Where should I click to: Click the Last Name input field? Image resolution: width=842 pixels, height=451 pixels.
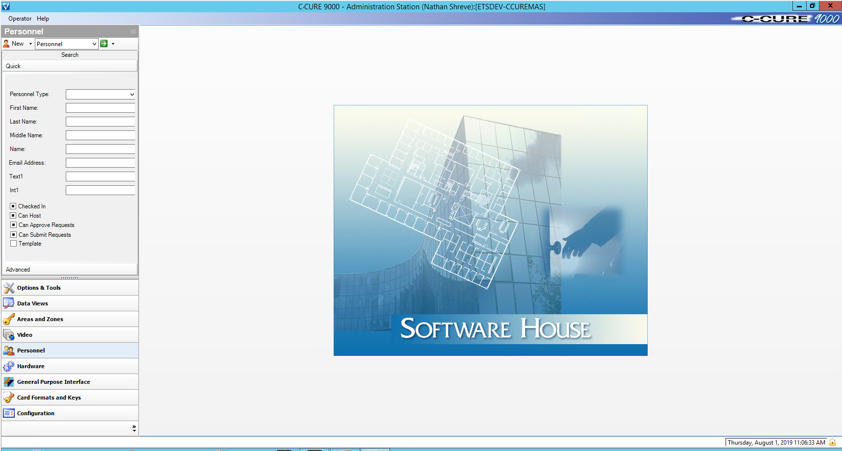coord(100,122)
